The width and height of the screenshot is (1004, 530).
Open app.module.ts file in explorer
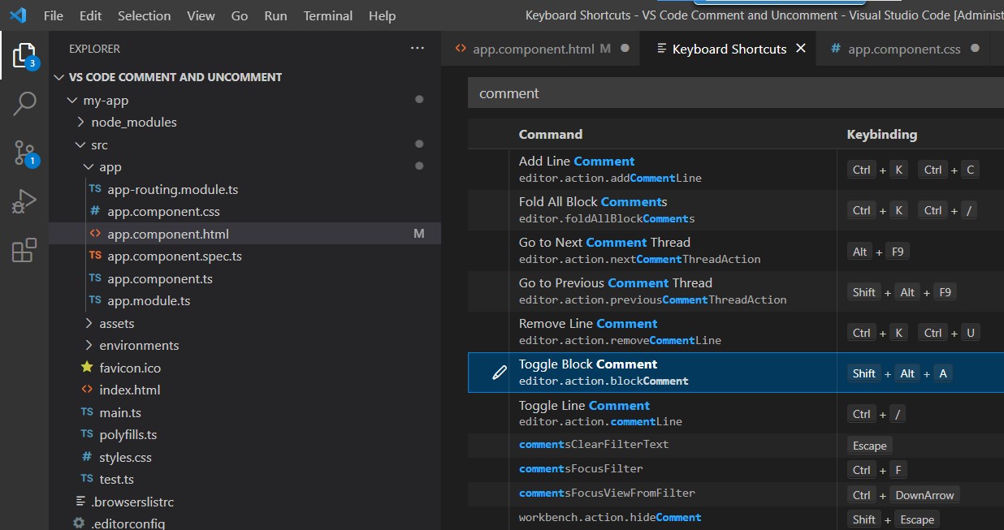149,301
